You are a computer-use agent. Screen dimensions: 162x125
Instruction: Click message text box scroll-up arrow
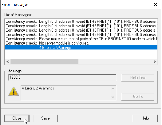[x=113, y=88]
